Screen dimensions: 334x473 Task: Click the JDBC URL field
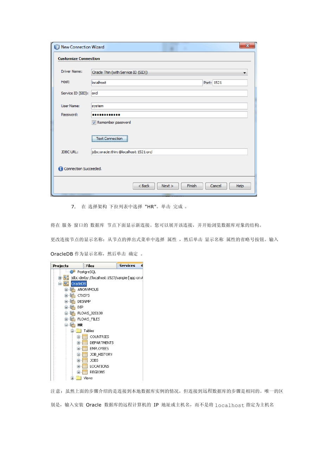pos(169,152)
